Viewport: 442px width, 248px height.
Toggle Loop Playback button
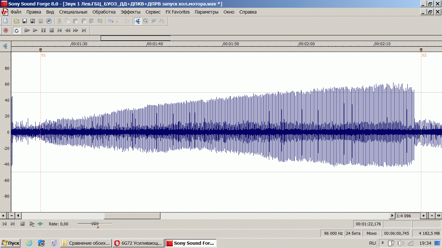17,30
